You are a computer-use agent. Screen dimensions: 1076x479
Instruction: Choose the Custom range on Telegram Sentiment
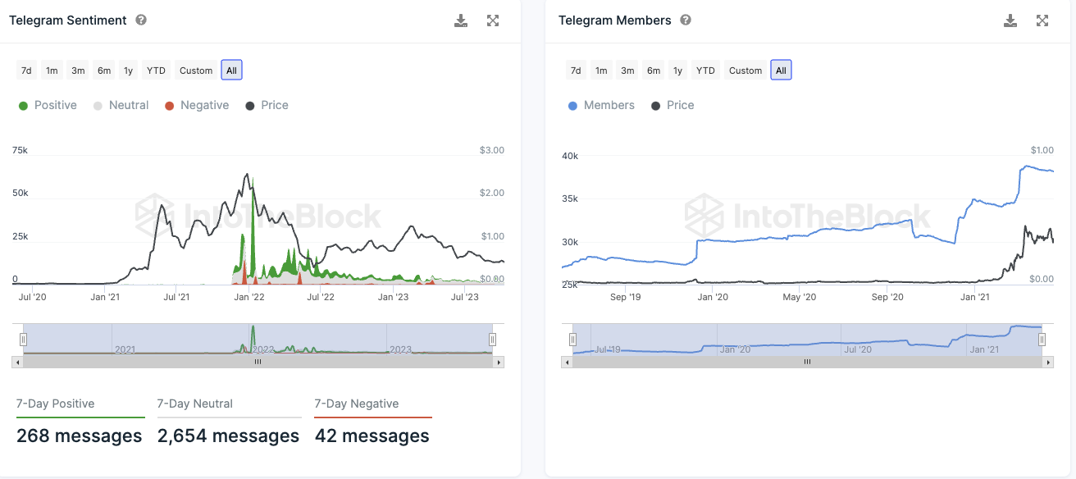point(196,71)
